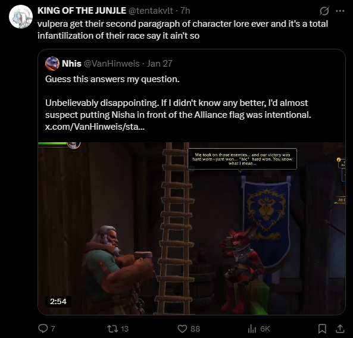Click the reply speech bubble icon

click(x=43, y=328)
